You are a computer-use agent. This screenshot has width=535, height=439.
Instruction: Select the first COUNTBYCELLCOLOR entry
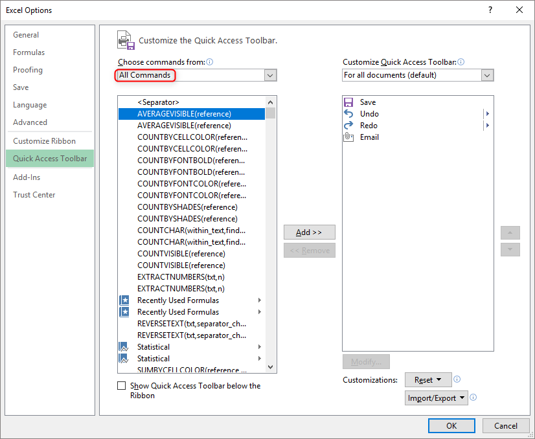point(192,137)
